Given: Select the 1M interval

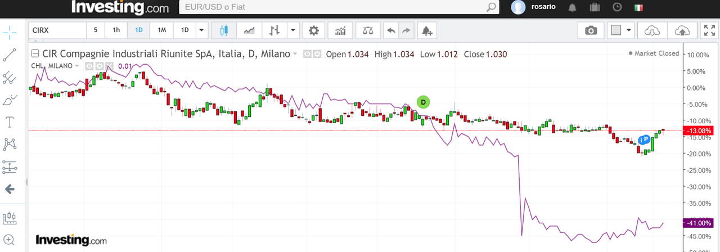Looking at the screenshot, I should pos(161,30).
